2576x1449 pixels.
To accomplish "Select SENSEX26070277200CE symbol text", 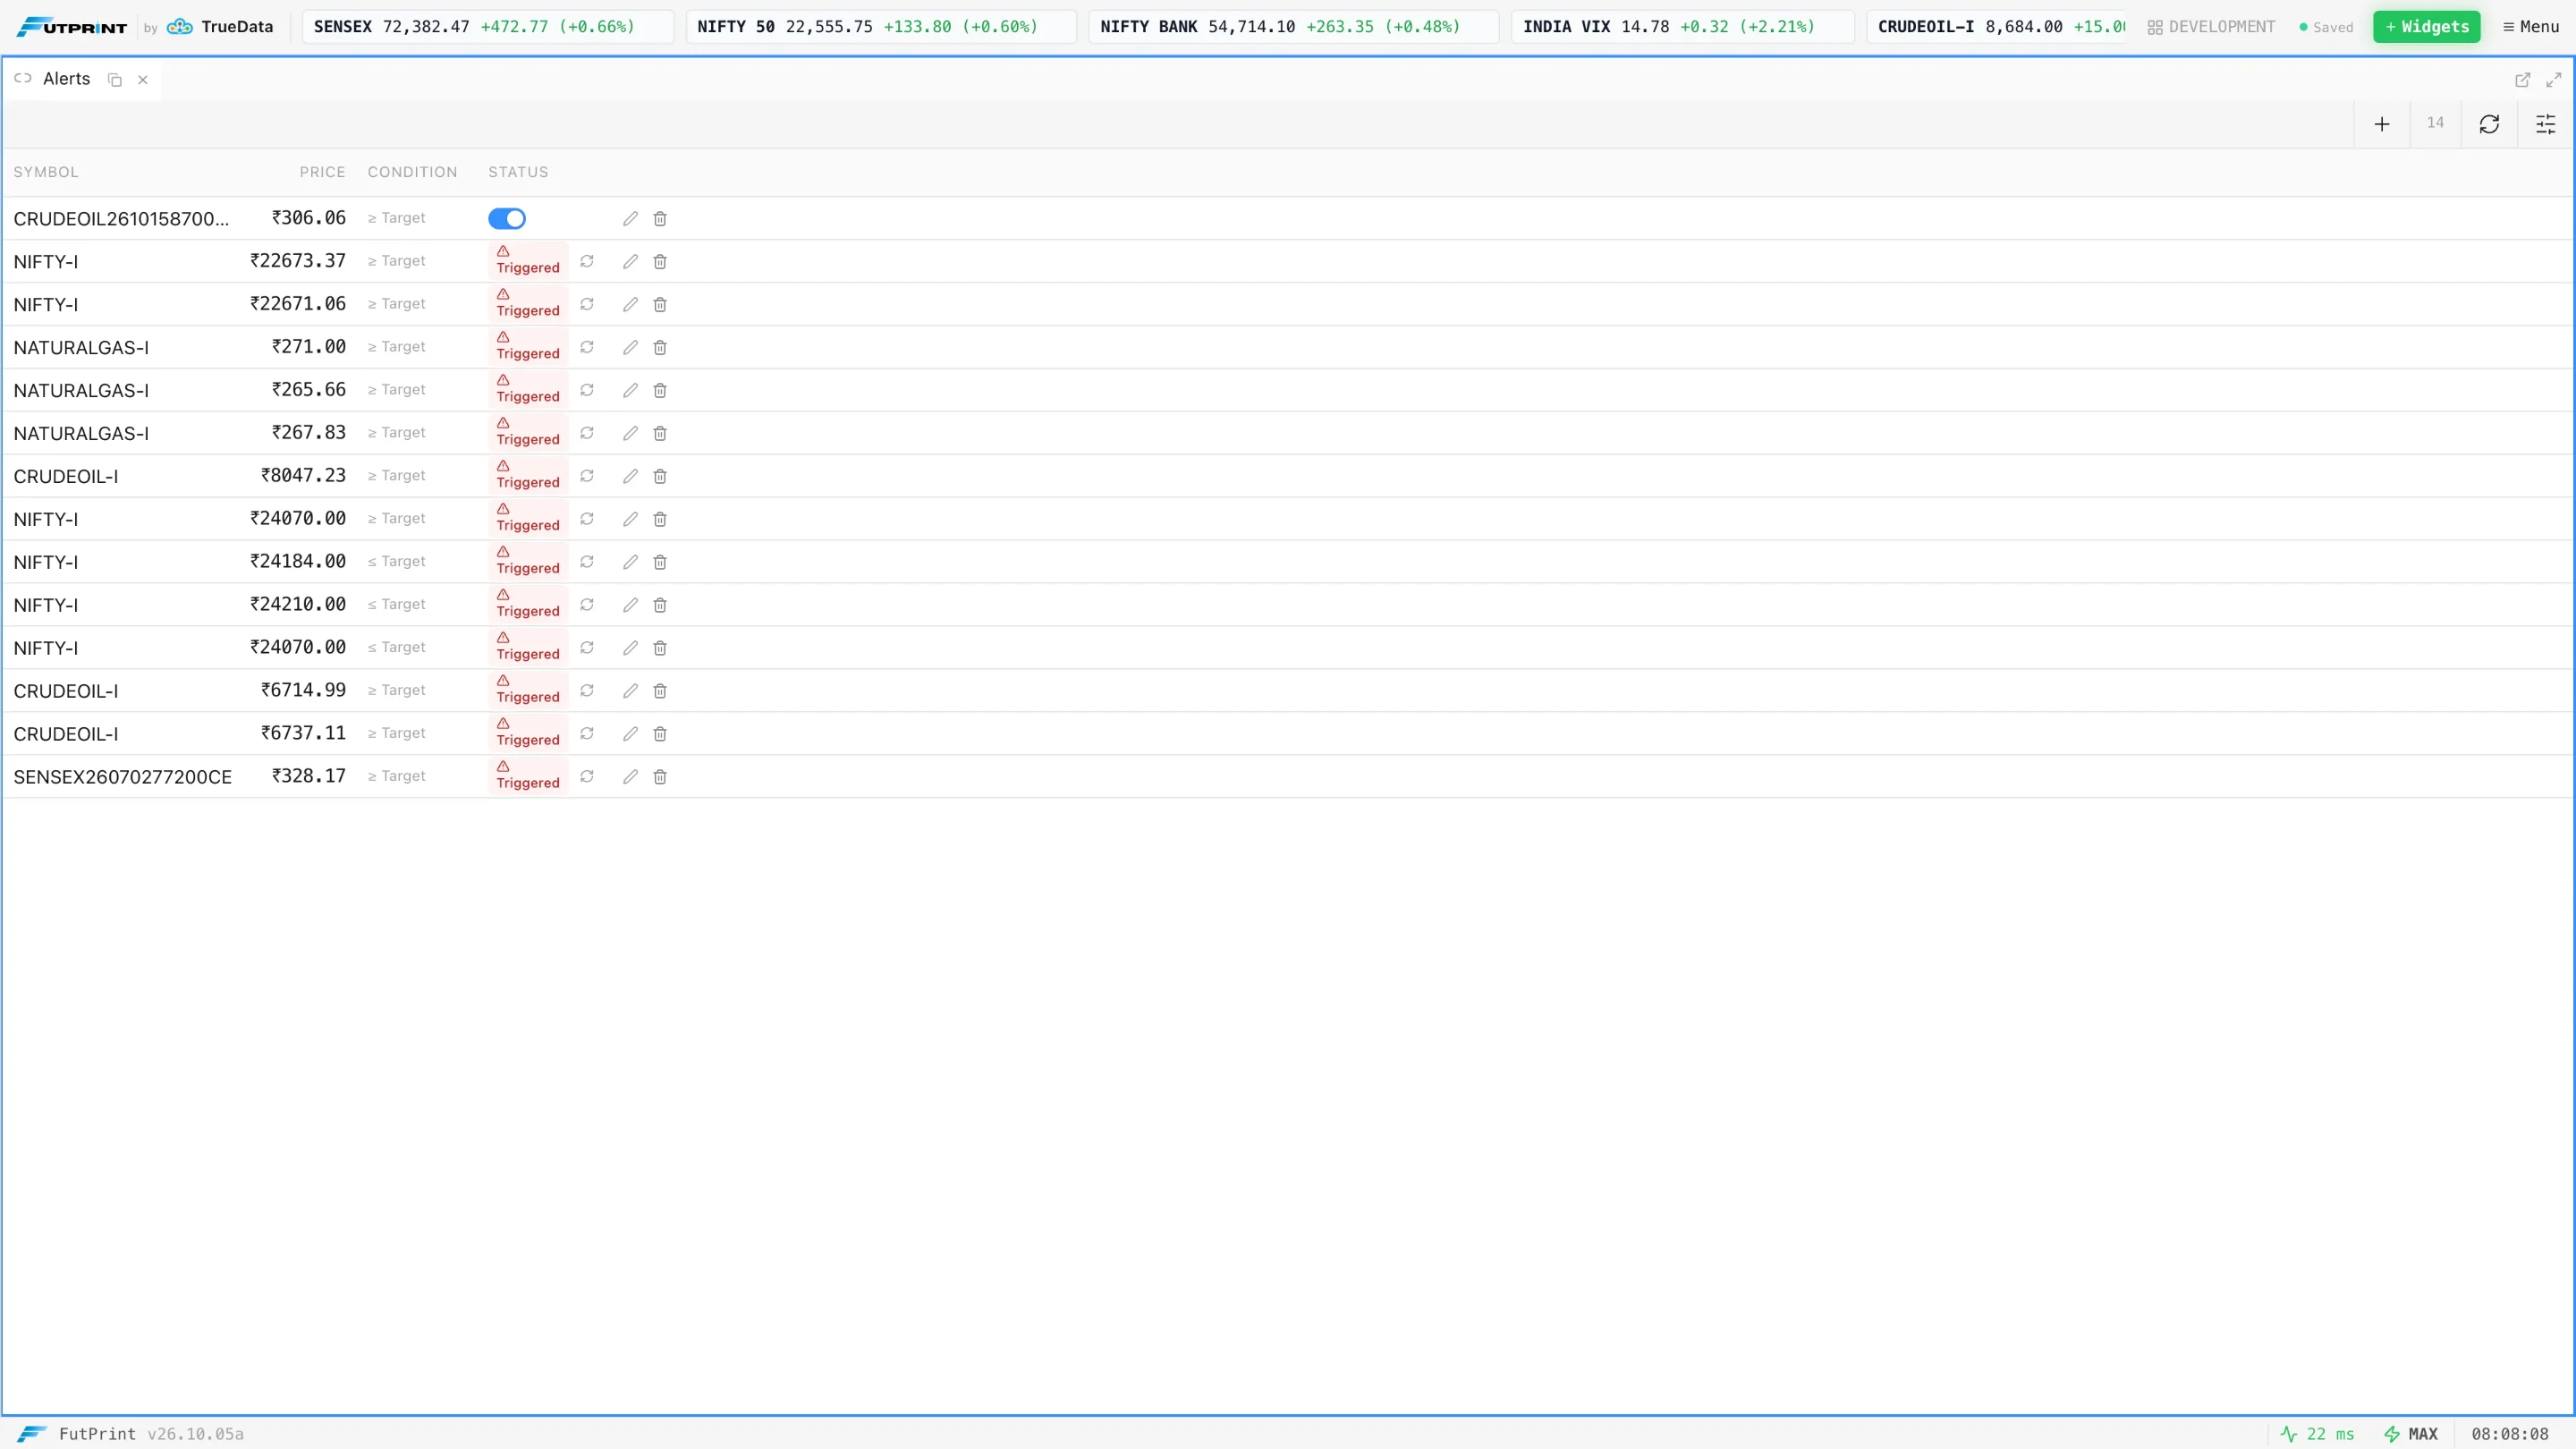I will point(122,777).
